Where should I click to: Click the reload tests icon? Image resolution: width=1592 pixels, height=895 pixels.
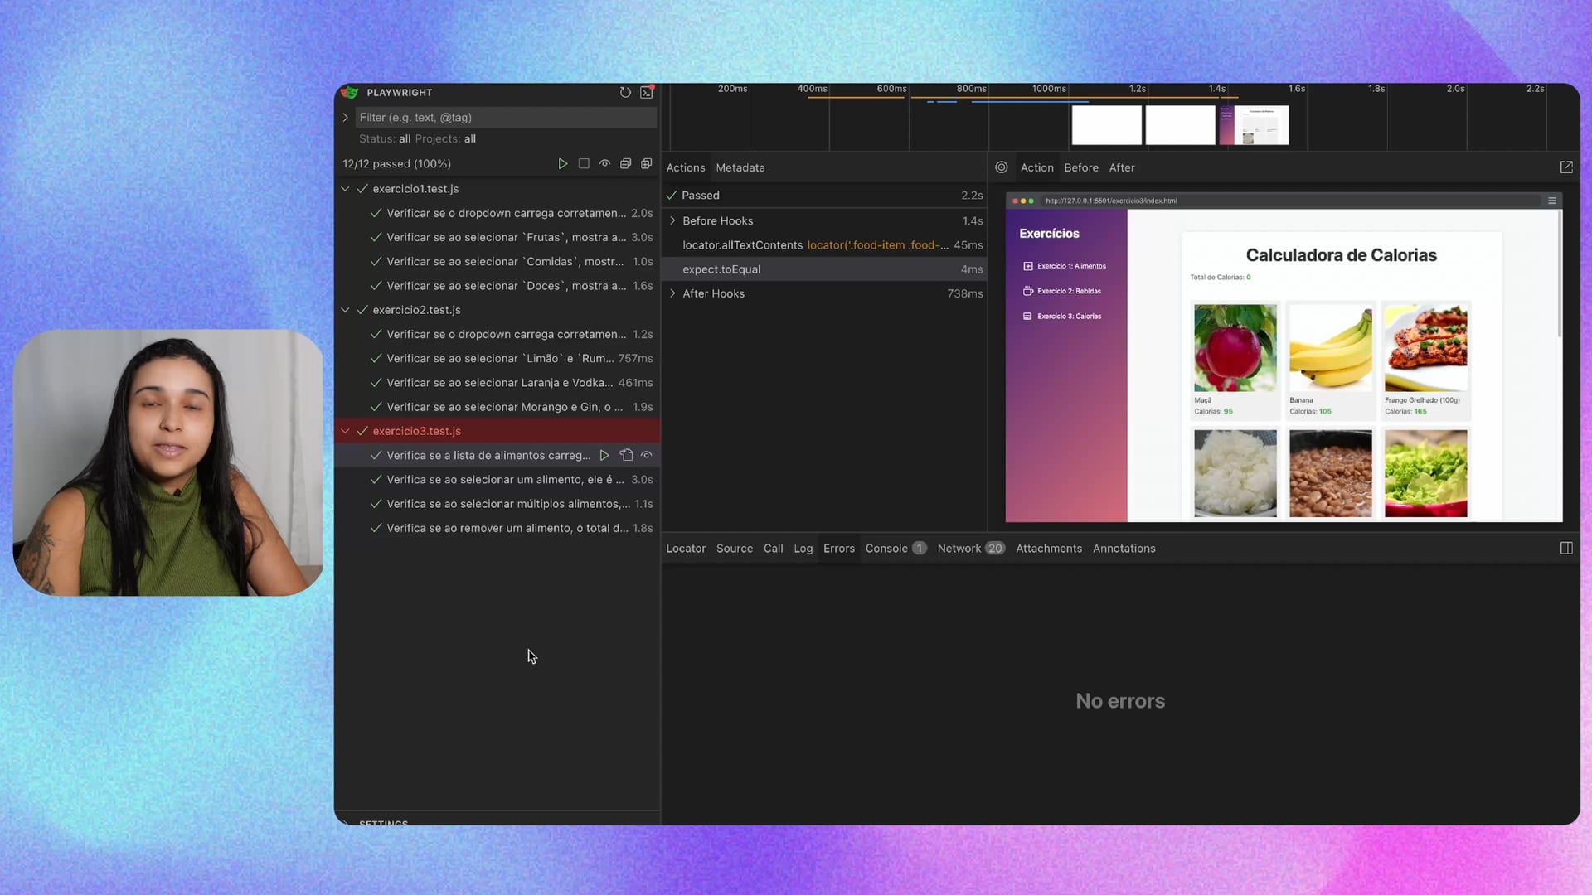click(625, 93)
